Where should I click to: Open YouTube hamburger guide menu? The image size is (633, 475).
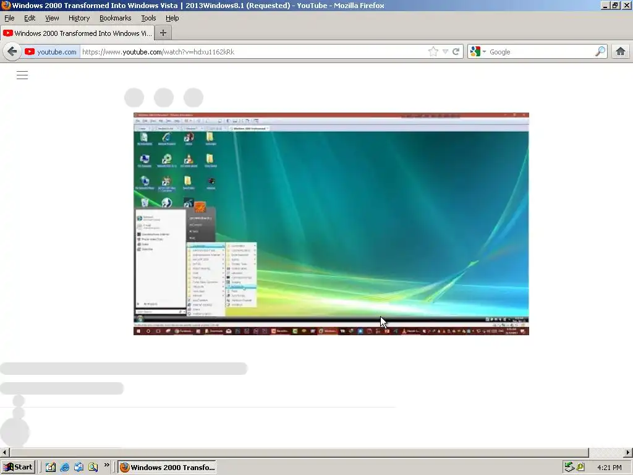[x=22, y=75]
